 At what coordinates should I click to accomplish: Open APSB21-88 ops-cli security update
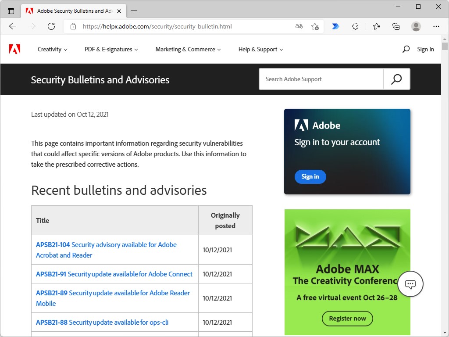pos(102,323)
